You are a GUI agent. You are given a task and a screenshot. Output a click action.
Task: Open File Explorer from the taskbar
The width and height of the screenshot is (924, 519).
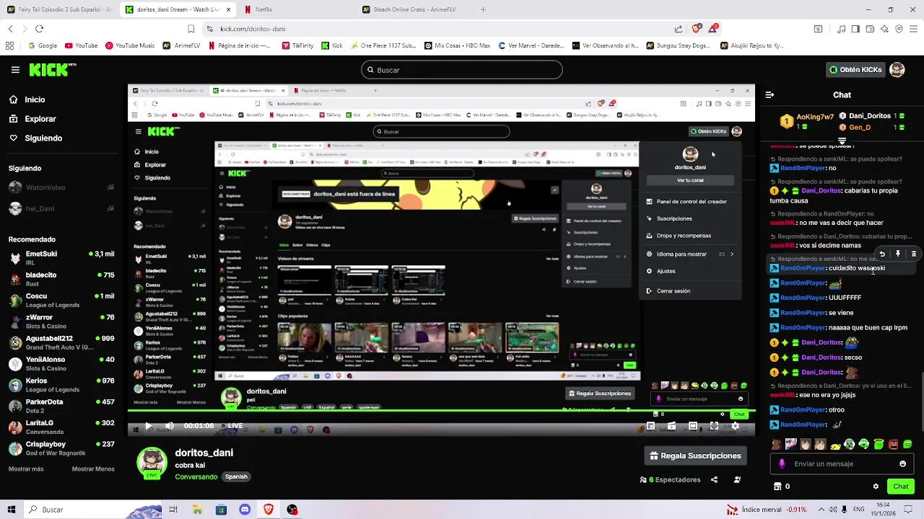click(197, 510)
